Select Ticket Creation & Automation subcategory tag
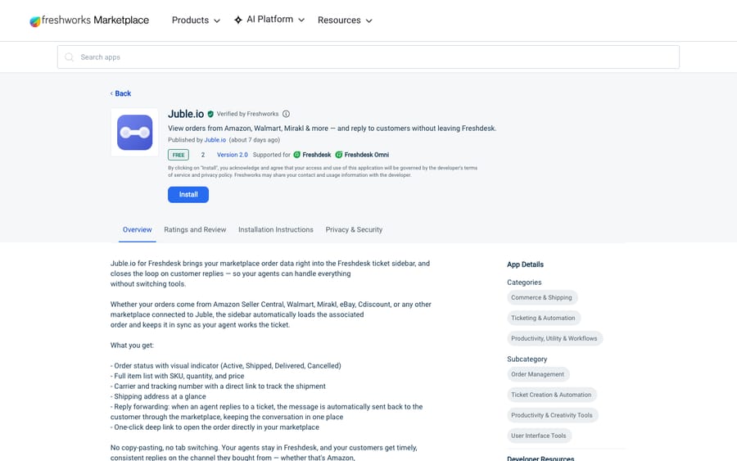Image resolution: width=737 pixels, height=461 pixels. click(551, 395)
